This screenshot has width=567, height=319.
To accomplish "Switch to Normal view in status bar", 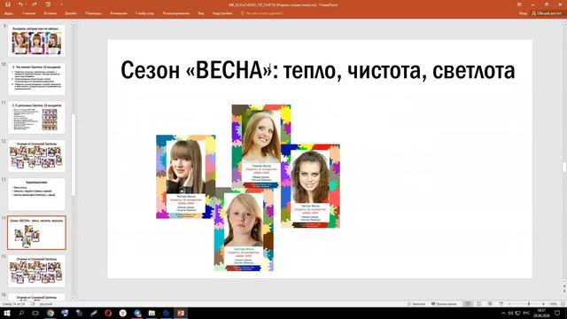I will [x=468, y=304].
